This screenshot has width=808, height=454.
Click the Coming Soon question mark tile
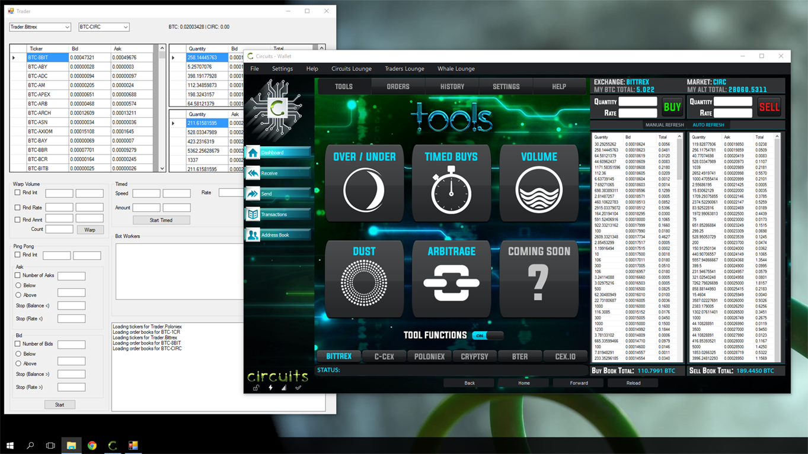539,279
